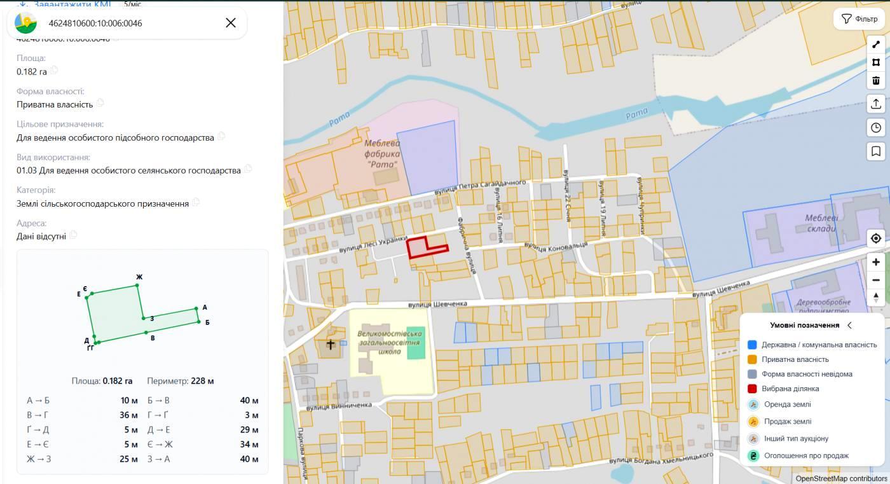
Task: Reset map orientation with compass arrow
Action: pos(875,297)
